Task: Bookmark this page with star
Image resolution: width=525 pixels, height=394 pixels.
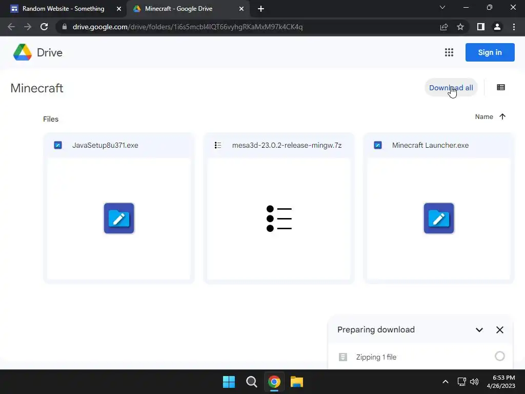Action: 460,27
